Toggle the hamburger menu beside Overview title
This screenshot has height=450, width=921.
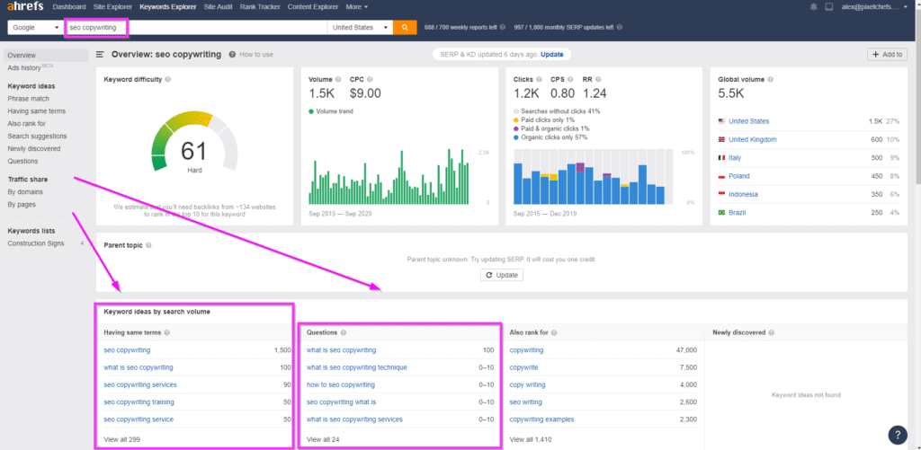tap(101, 55)
